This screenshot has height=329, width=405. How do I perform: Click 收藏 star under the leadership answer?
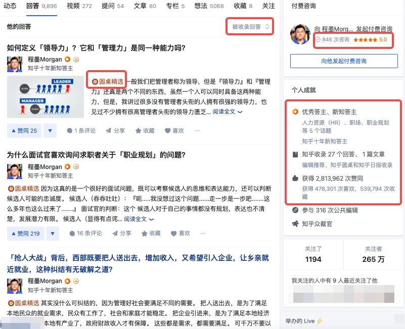pos(145,131)
